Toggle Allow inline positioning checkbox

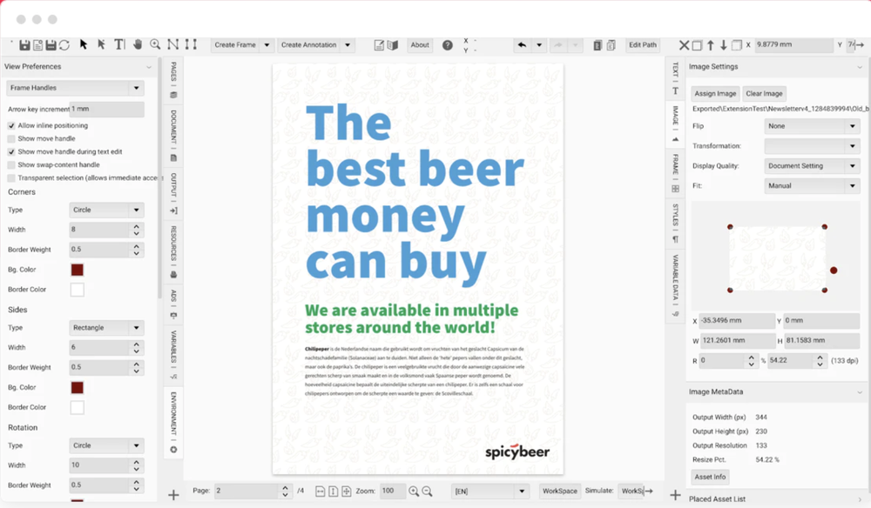(11, 125)
